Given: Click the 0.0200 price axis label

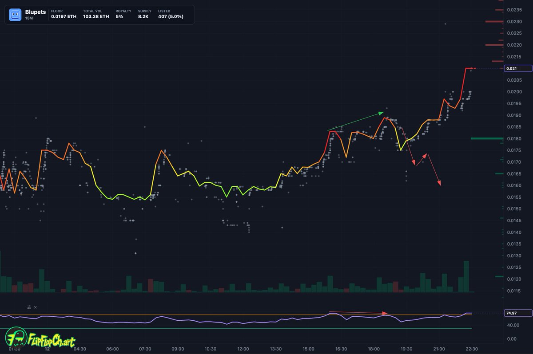Looking at the screenshot, I should 514,92.
